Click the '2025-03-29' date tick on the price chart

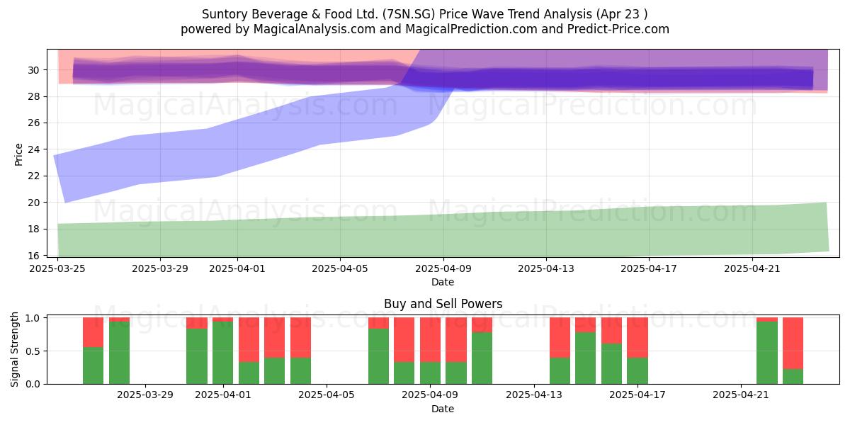click(160, 268)
